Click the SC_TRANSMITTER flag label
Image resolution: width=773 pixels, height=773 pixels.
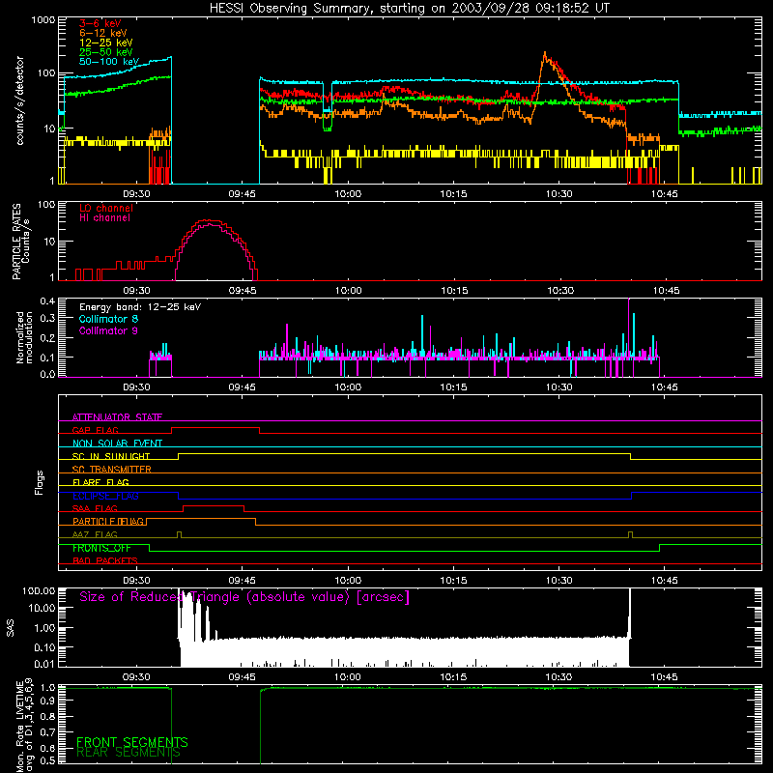[112, 469]
